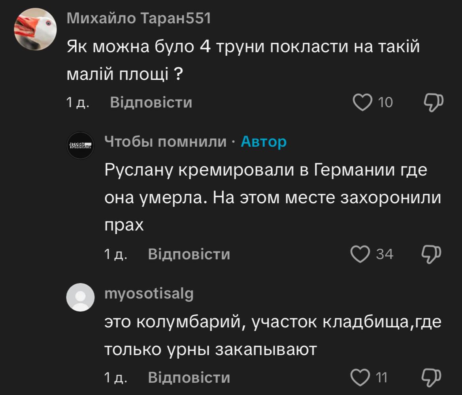Like myosotisalg's колумбарий comment
The width and height of the screenshot is (462, 395).
pyautogui.click(x=360, y=377)
